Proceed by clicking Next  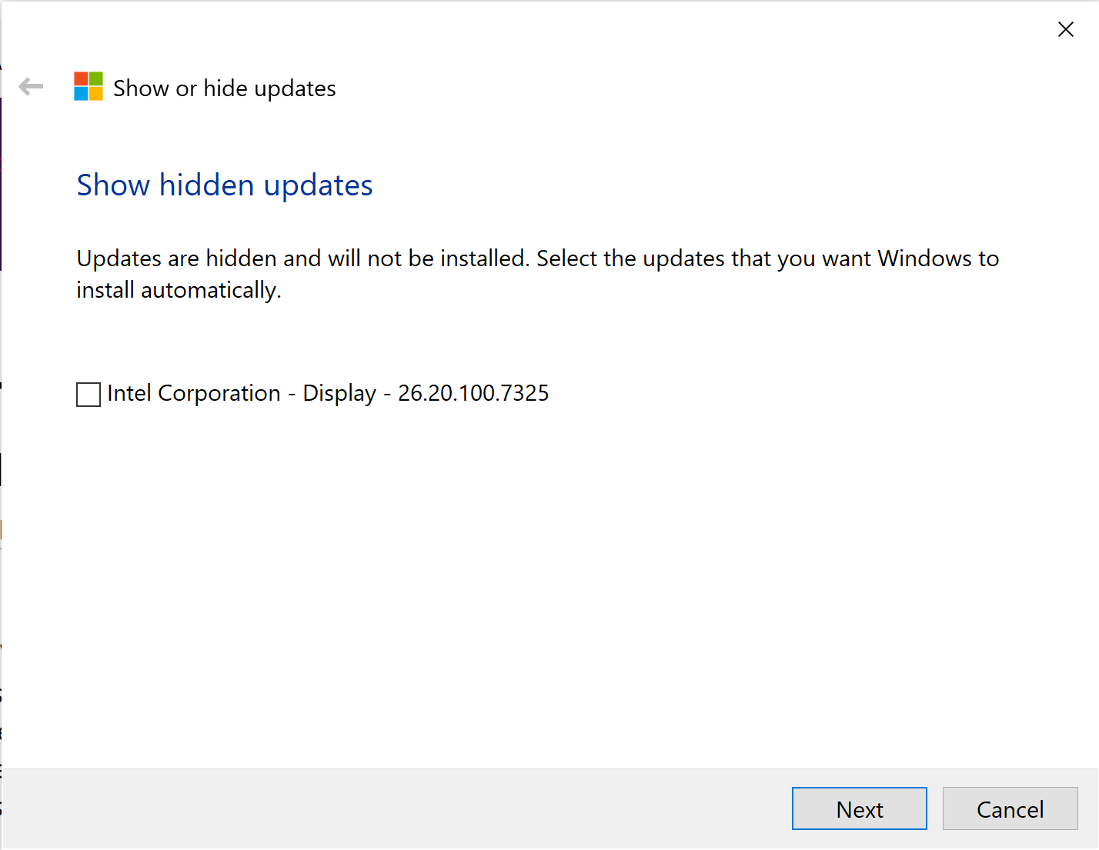[860, 809]
